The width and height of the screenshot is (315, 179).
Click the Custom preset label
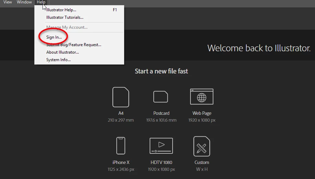tap(202, 162)
